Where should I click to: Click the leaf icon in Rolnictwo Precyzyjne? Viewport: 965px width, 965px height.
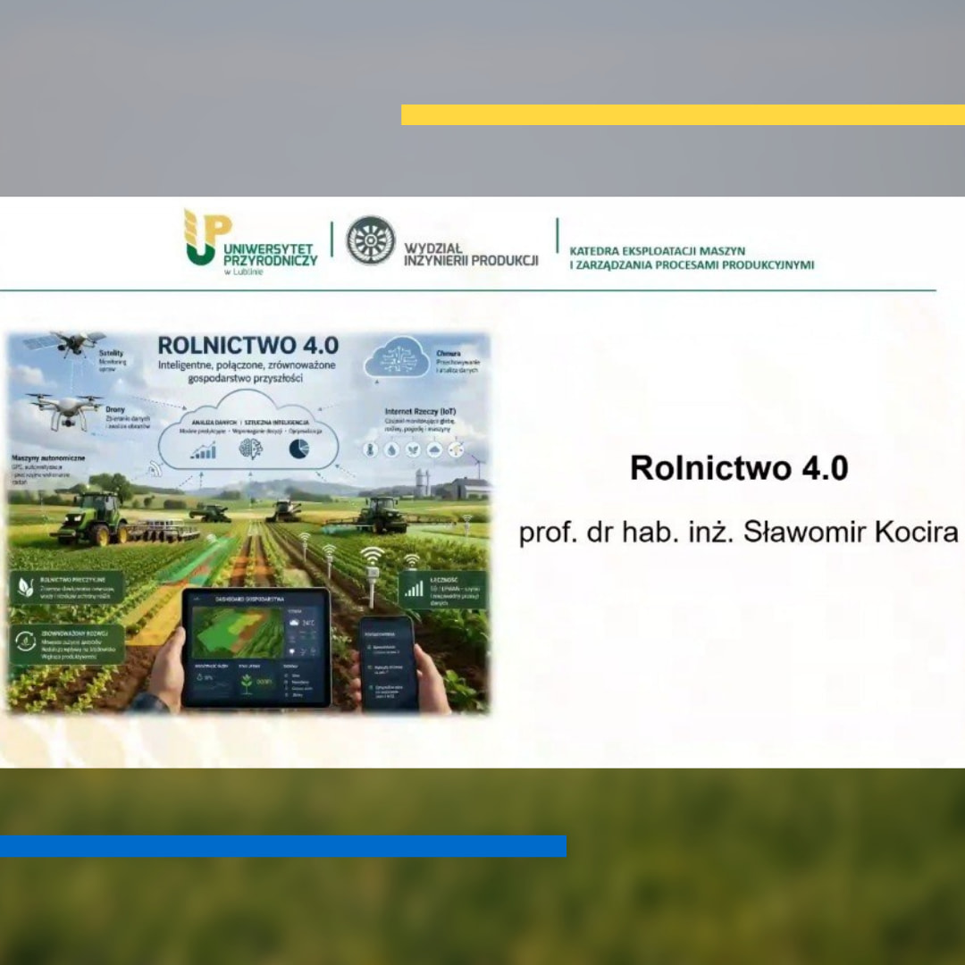point(24,586)
